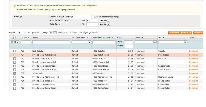The image size is (206, 107).
Task: Check the box for row 733
Action: click(15, 77)
